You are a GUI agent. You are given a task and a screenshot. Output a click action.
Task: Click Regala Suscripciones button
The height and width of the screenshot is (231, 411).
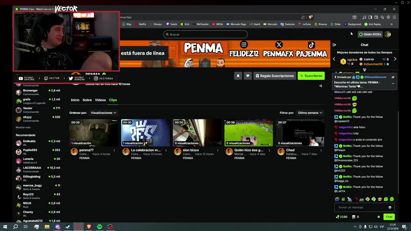pyautogui.click(x=275, y=76)
